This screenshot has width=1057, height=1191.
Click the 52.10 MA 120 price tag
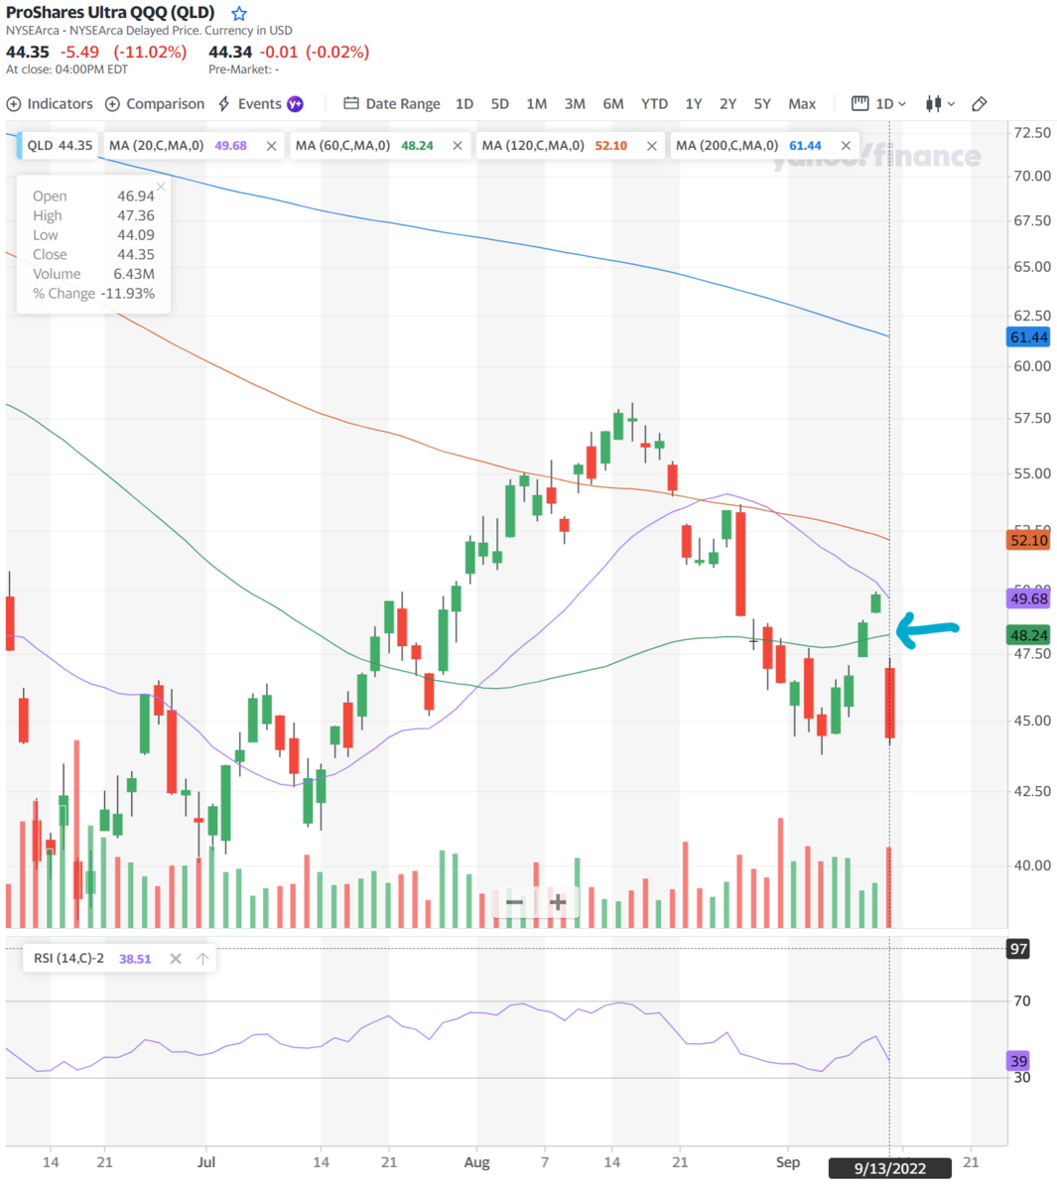(1028, 540)
